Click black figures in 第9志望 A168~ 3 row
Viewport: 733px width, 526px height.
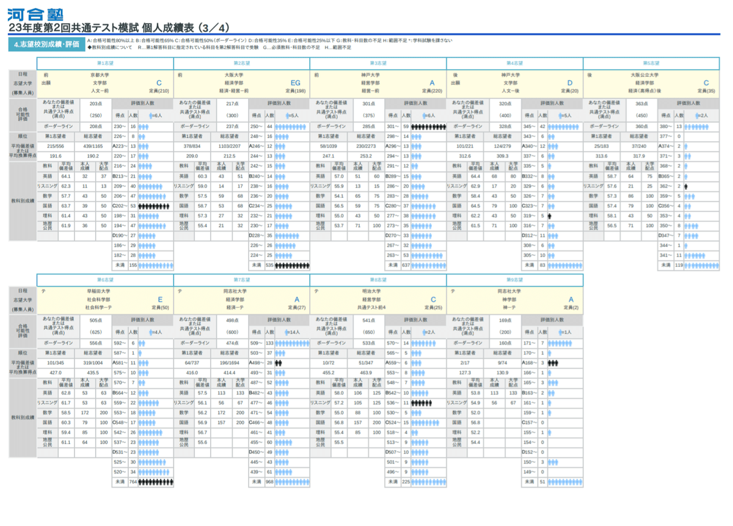pos(553,362)
